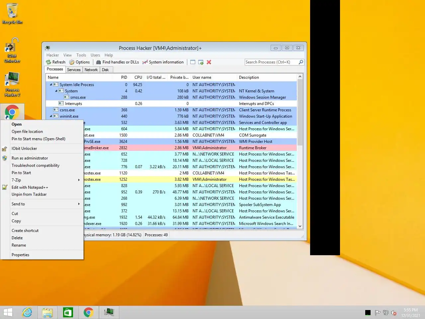Select the smss.exe process row
Viewport: 425px width, 319px height.
pyautogui.click(x=171, y=97)
